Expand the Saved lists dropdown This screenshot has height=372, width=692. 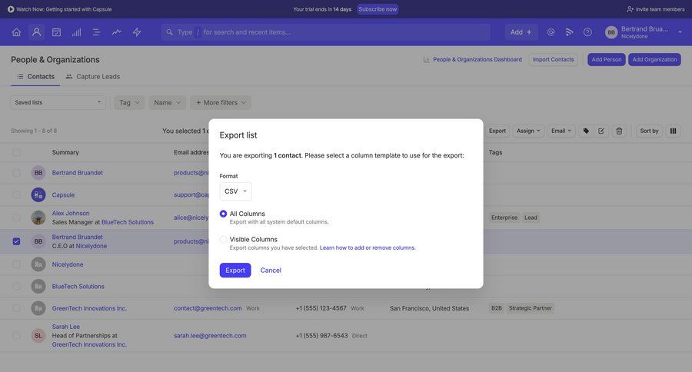coord(58,102)
